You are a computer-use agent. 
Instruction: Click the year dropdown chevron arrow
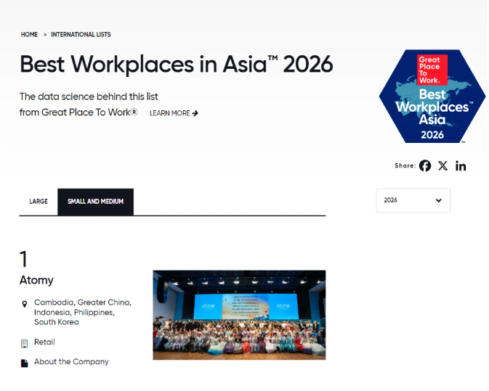[x=438, y=200]
